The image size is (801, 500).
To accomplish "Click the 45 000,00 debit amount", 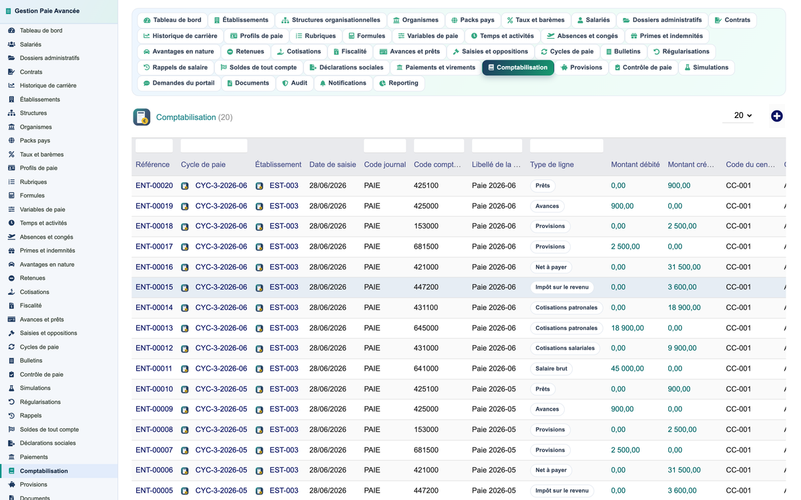I will [x=627, y=369].
